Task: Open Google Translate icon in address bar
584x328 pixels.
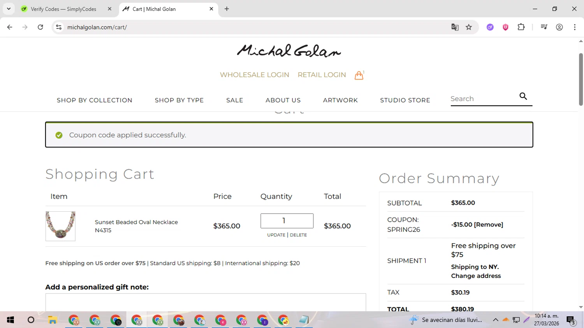Action: (x=455, y=27)
